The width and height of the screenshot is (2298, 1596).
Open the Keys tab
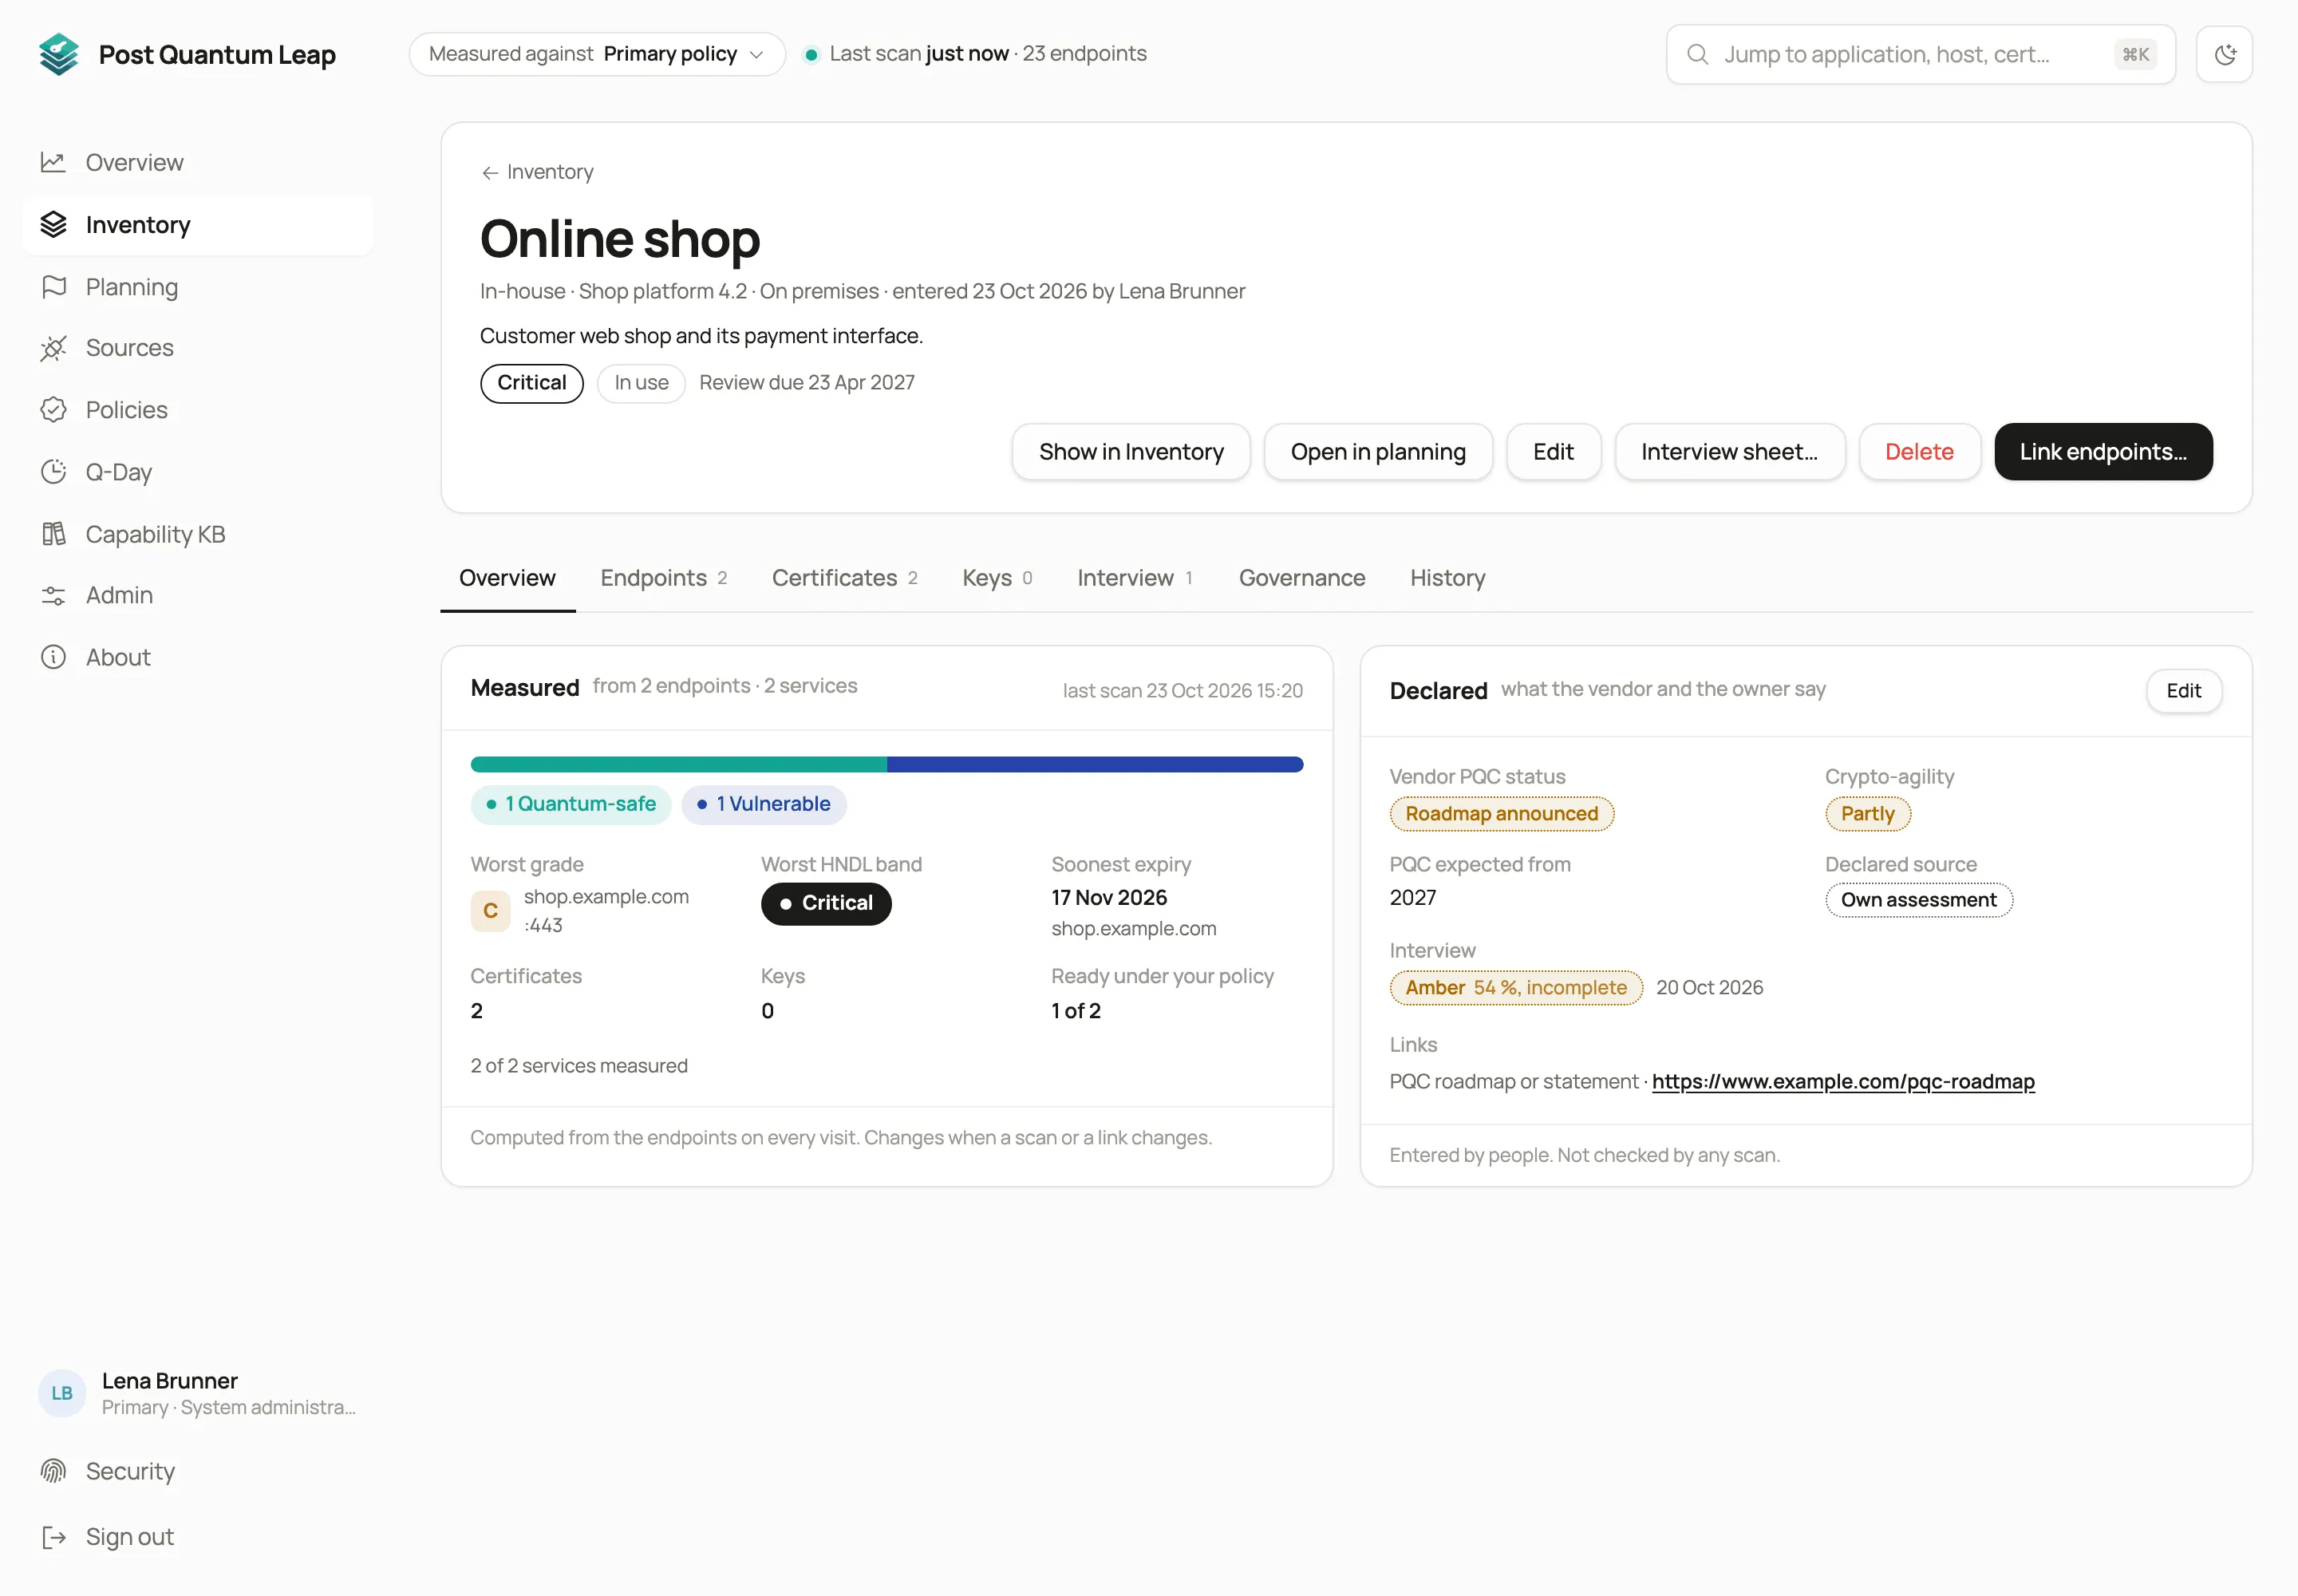997,578
